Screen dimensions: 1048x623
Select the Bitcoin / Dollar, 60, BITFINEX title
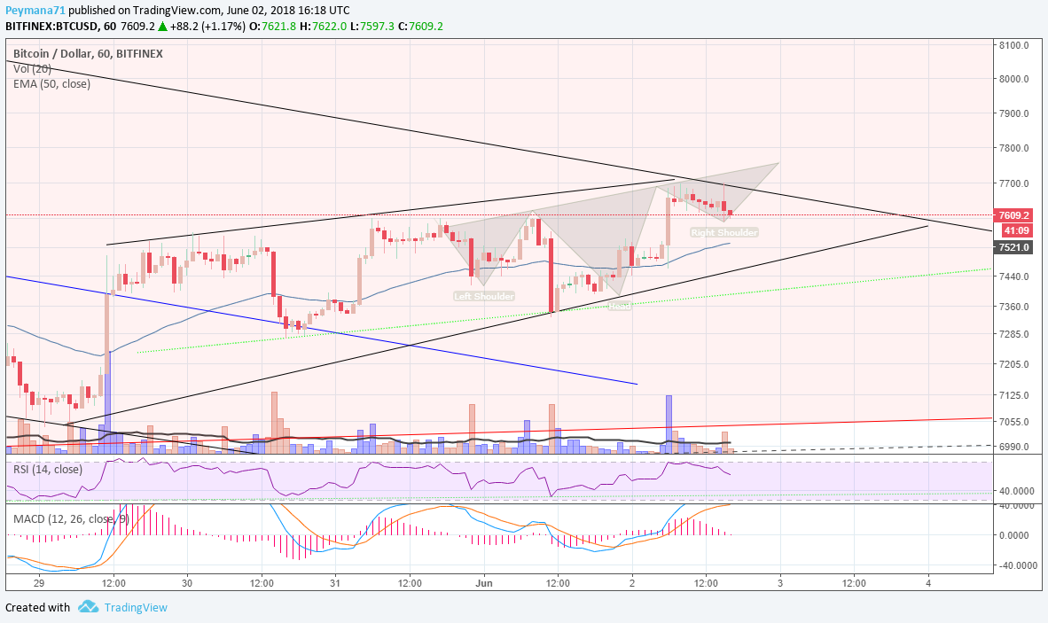point(89,53)
